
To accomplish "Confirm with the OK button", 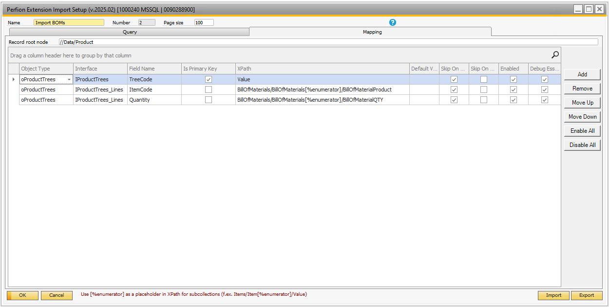I will point(22,295).
